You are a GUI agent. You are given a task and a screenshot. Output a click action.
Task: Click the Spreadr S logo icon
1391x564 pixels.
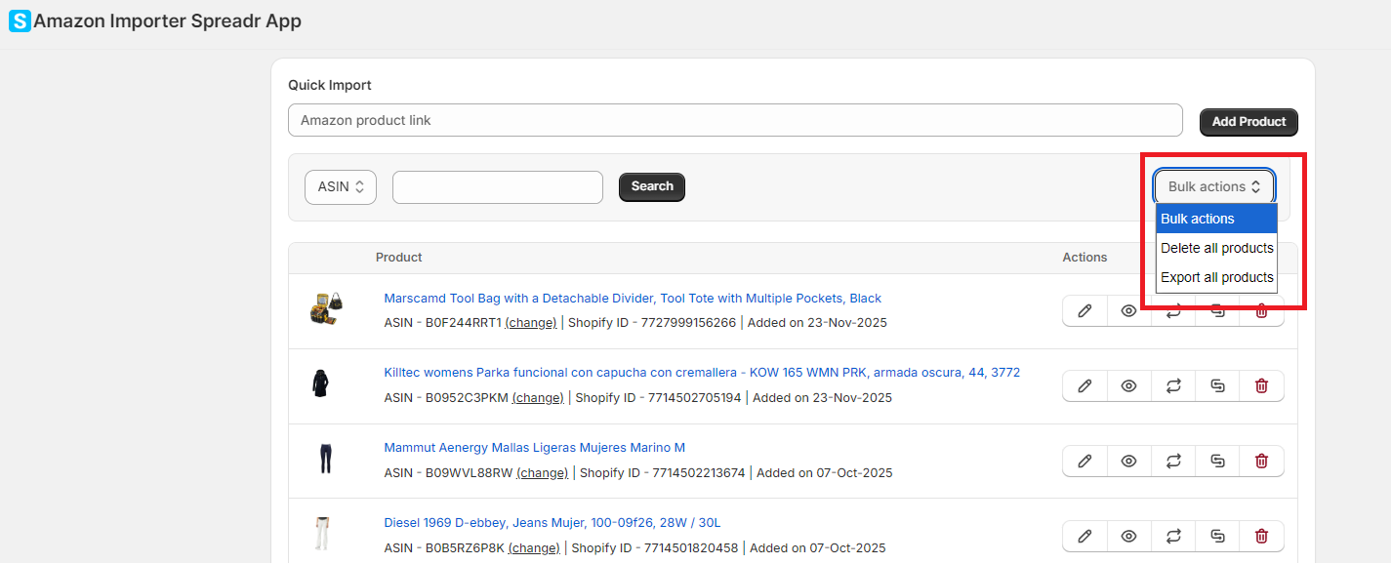(20, 20)
